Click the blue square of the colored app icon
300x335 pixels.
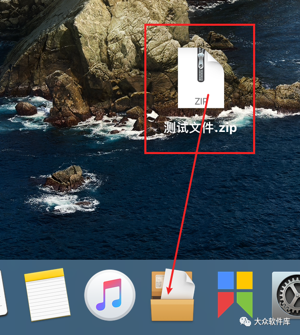226,280
